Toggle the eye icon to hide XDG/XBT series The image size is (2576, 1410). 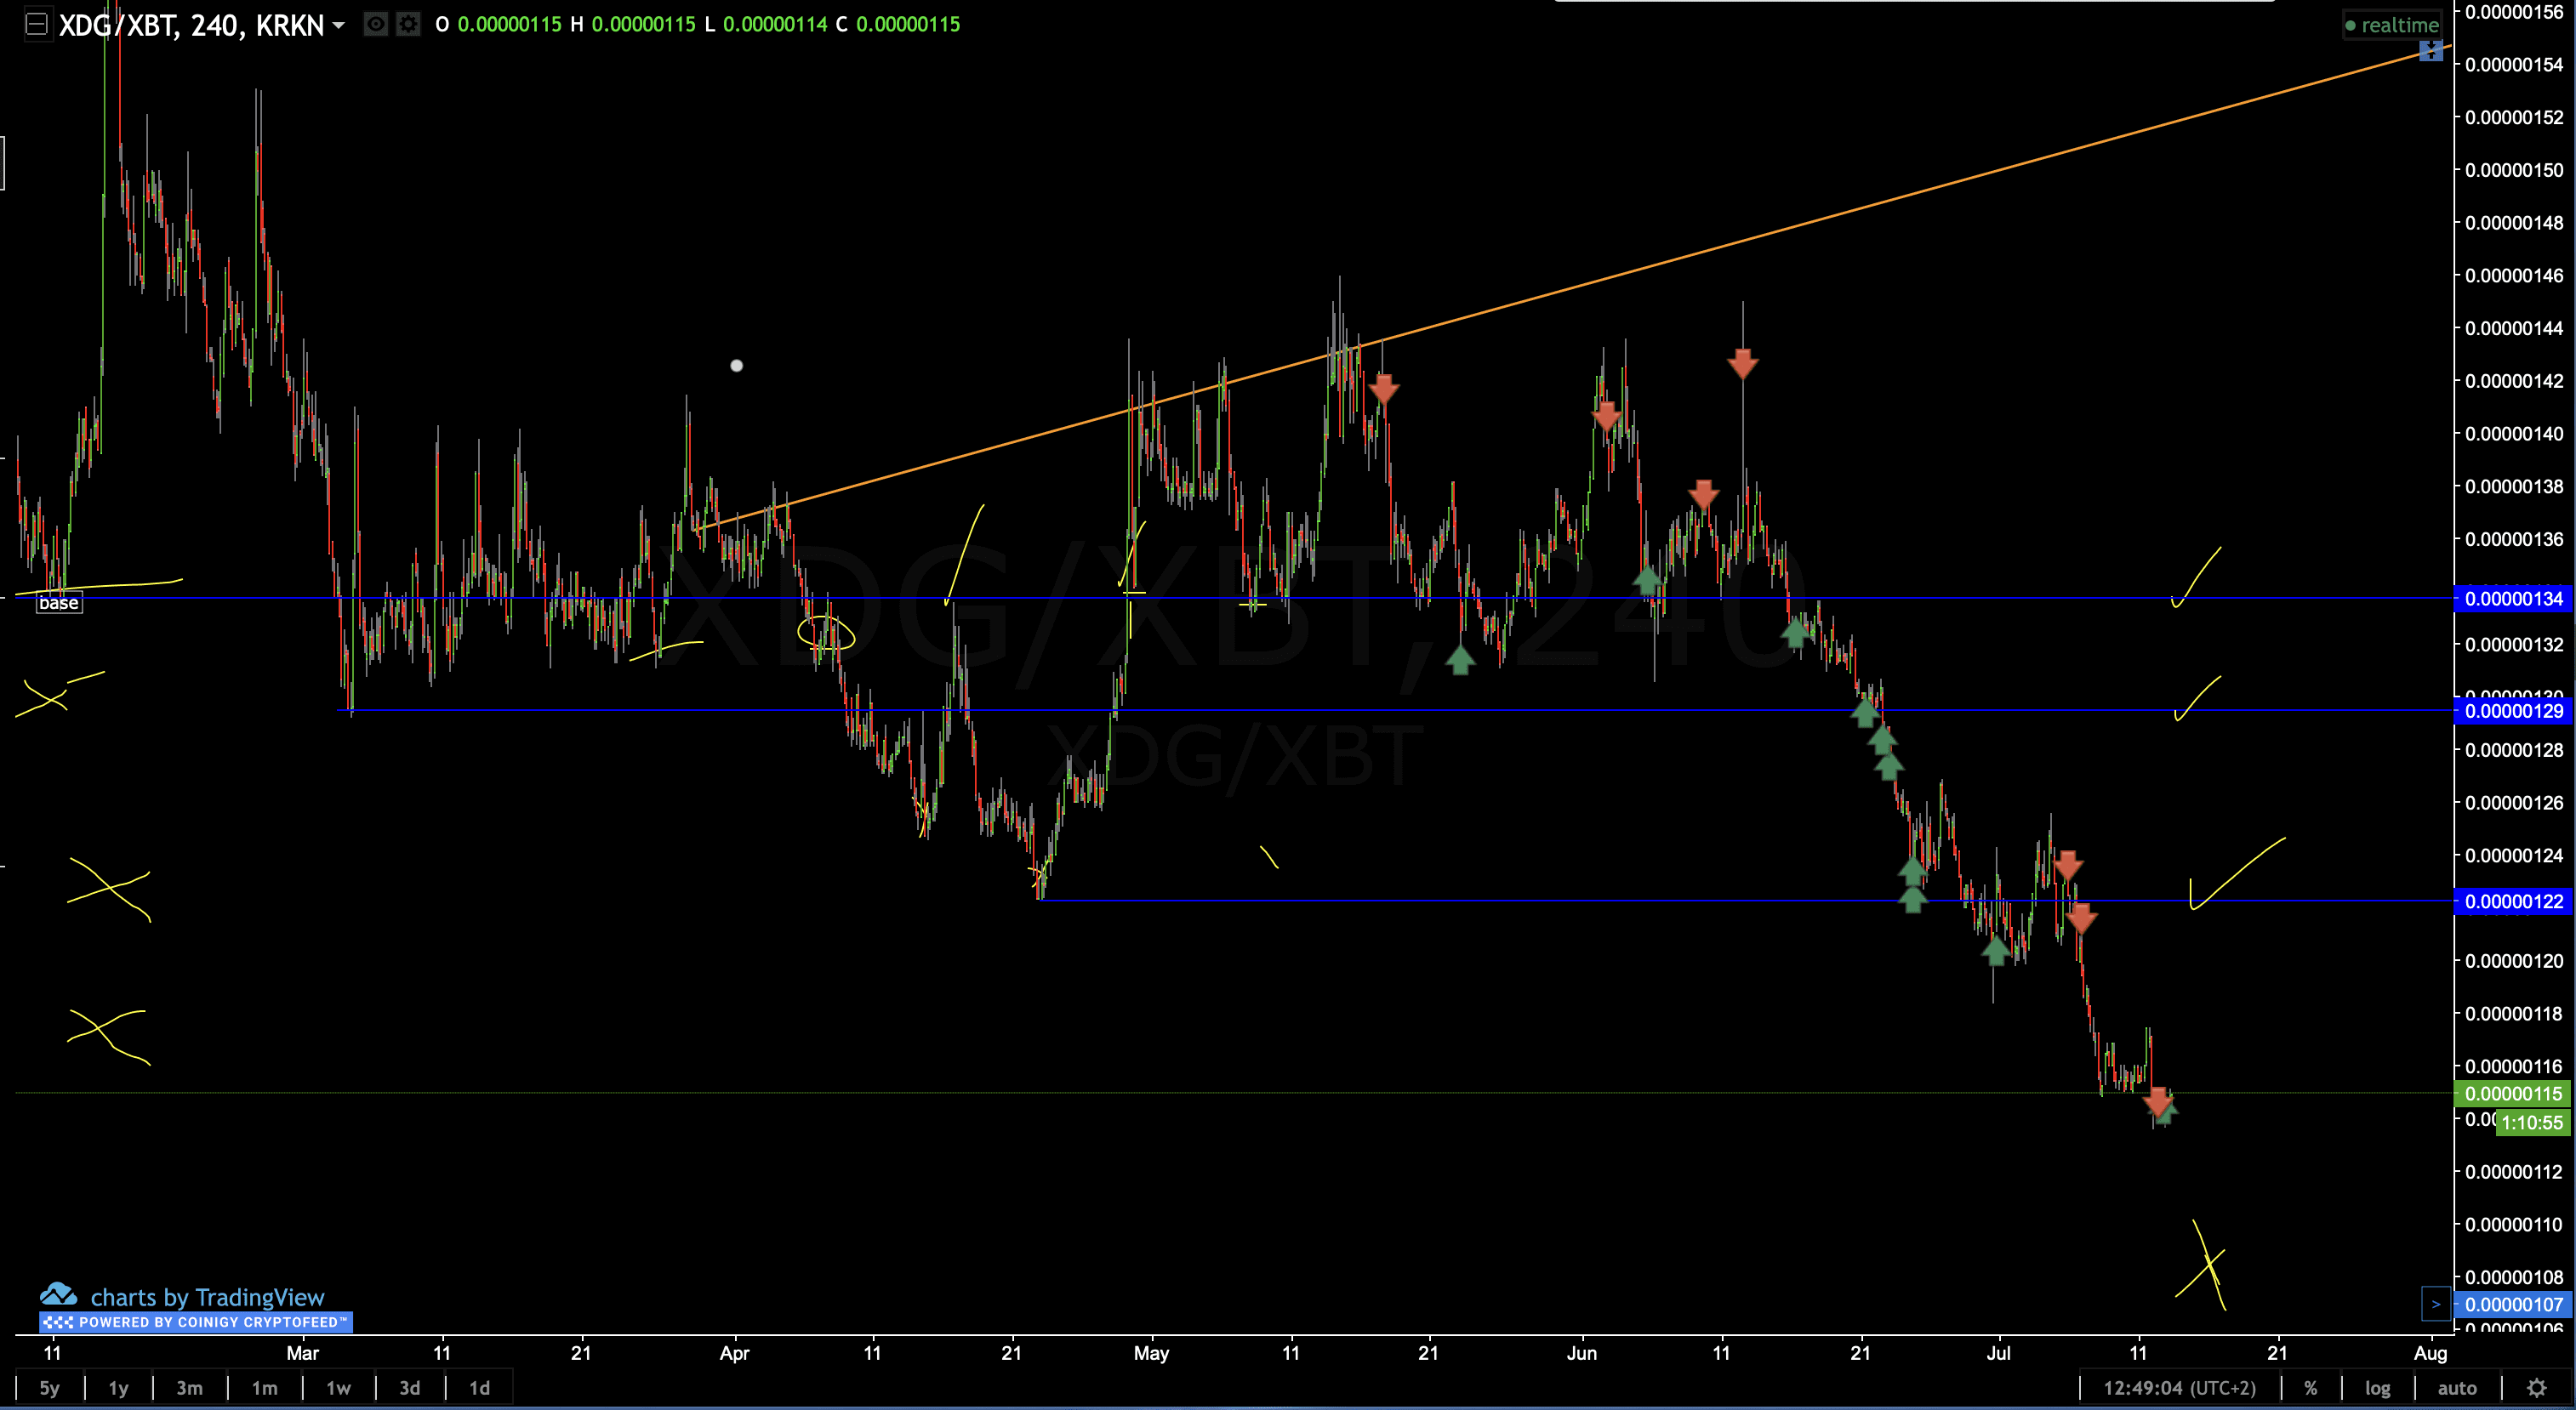point(376,24)
